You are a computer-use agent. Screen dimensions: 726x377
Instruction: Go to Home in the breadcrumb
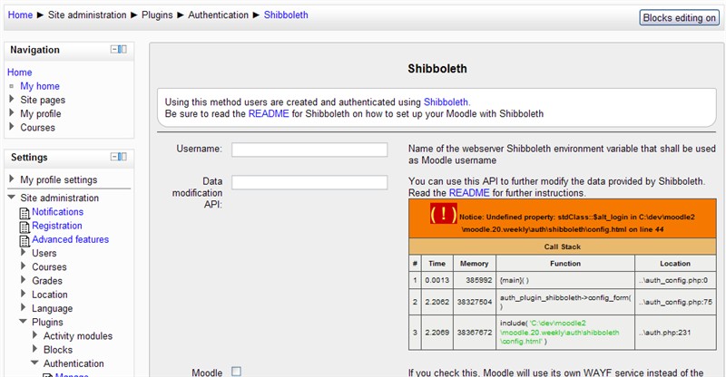click(x=20, y=14)
